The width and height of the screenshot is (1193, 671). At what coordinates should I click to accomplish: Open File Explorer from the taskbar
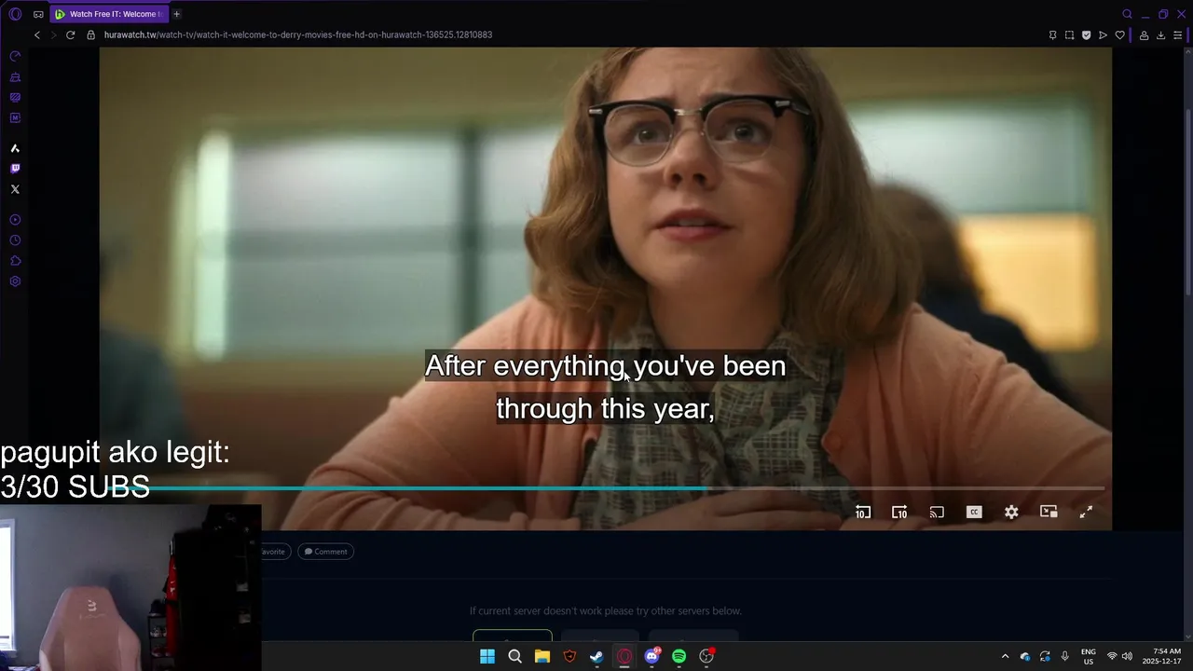tap(542, 656)
